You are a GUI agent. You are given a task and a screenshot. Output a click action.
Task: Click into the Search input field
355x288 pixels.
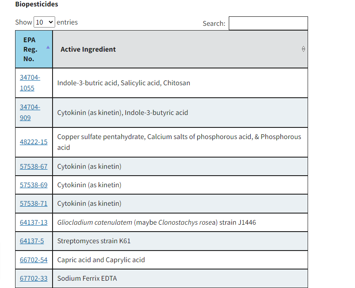(x=268, y=23)
